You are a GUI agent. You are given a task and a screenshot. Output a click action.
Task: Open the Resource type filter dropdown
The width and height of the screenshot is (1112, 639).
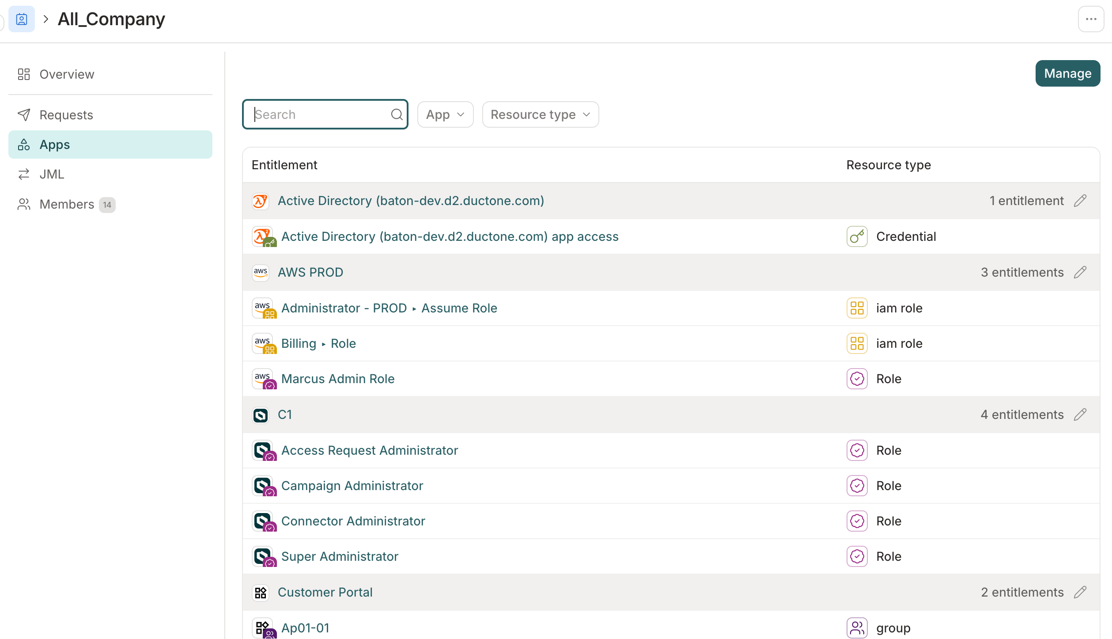click(540, 114)
